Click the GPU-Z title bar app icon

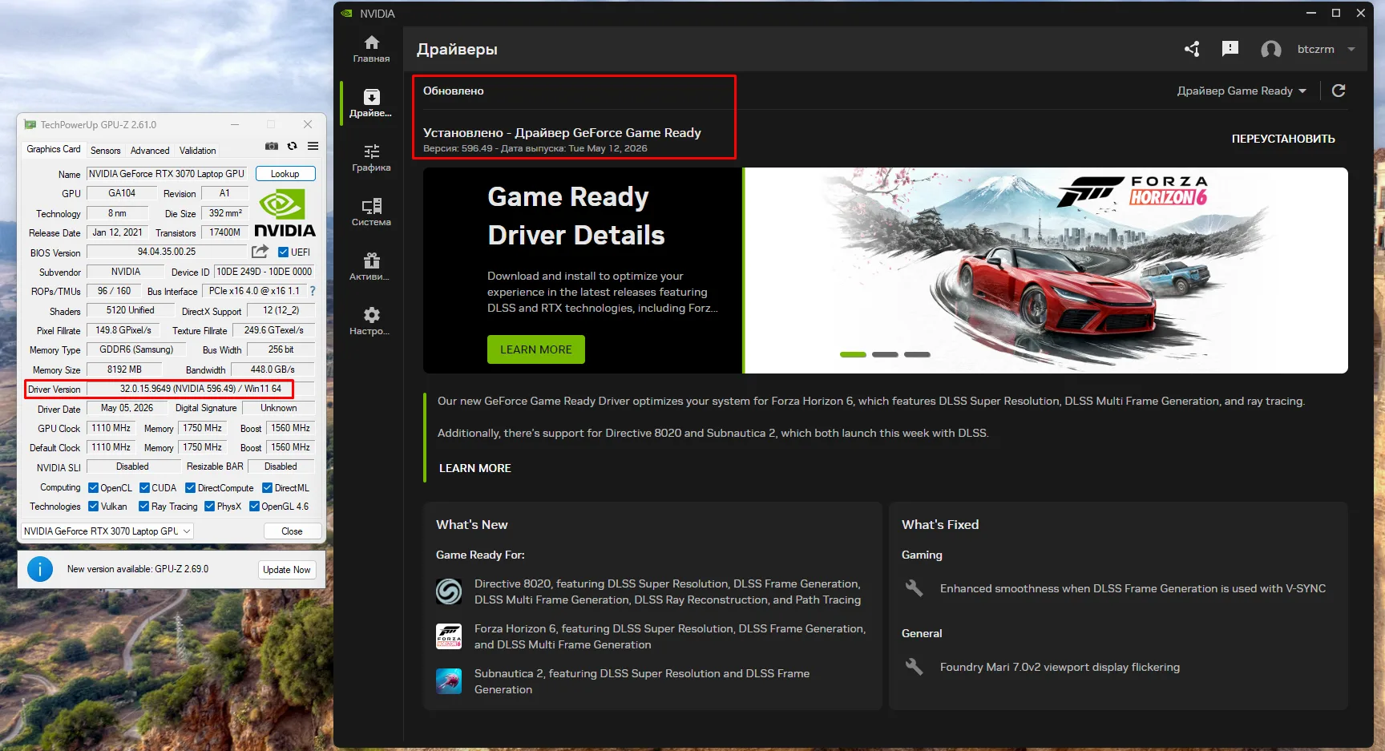30,124
